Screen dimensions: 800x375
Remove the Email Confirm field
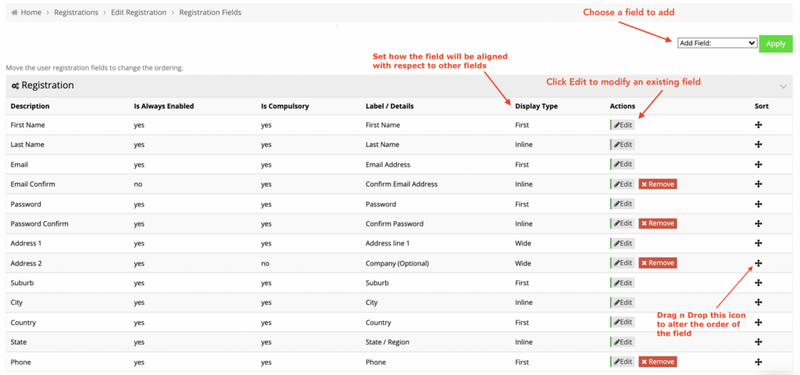tap(658, 184)
